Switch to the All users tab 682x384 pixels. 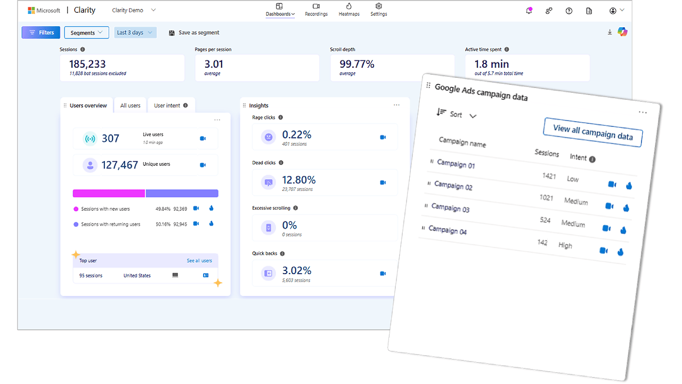[130, 106]
